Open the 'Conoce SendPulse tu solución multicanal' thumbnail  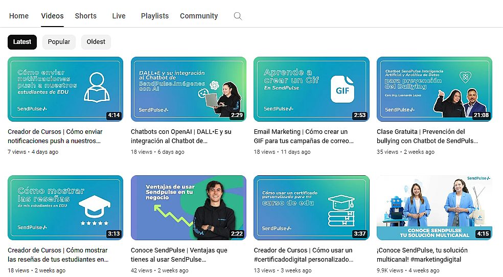point(435,207)
